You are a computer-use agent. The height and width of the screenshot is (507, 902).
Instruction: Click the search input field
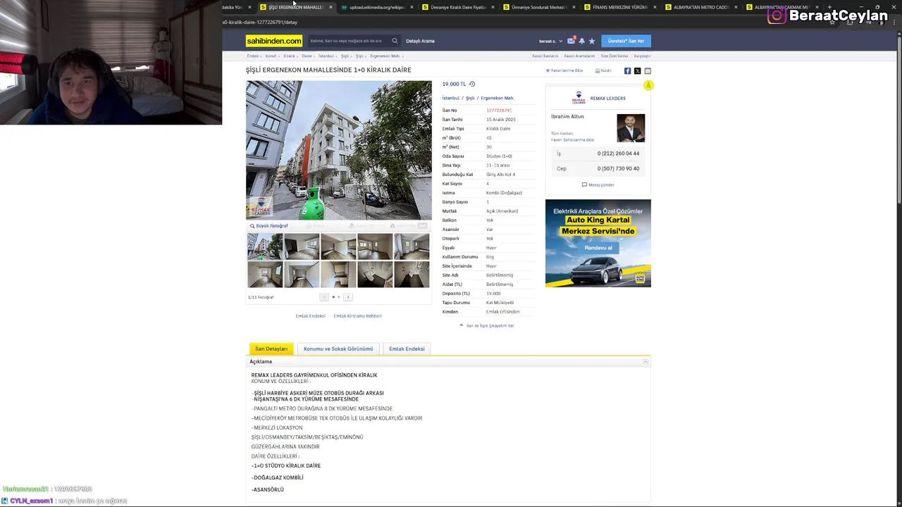(x=349, y=41)
